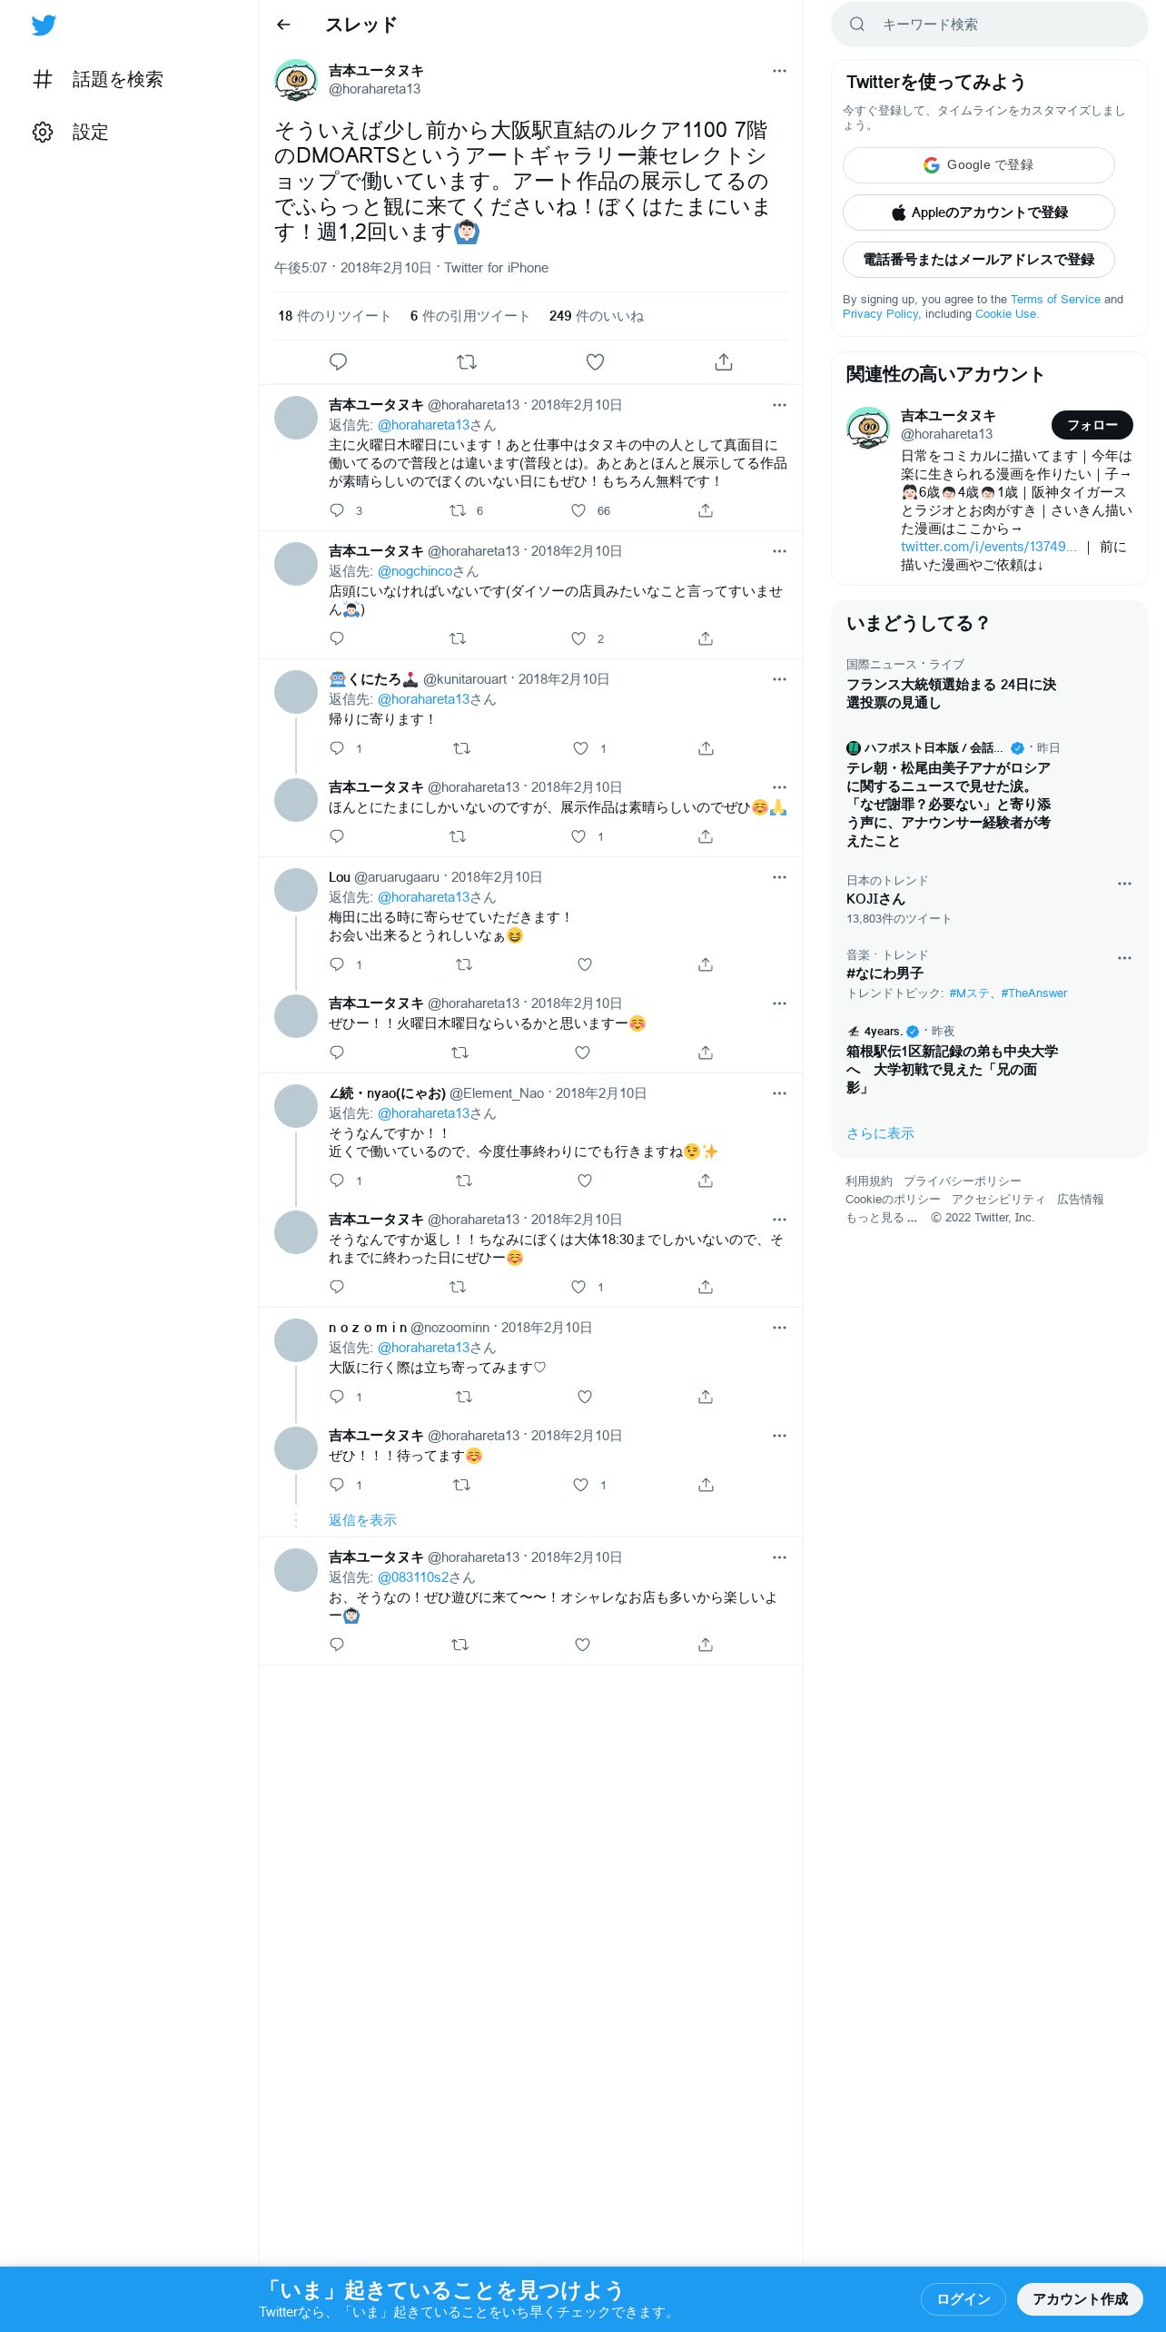Open the 6 件の引用ツイート list
1166x2332 pixels.
point(469,316)
